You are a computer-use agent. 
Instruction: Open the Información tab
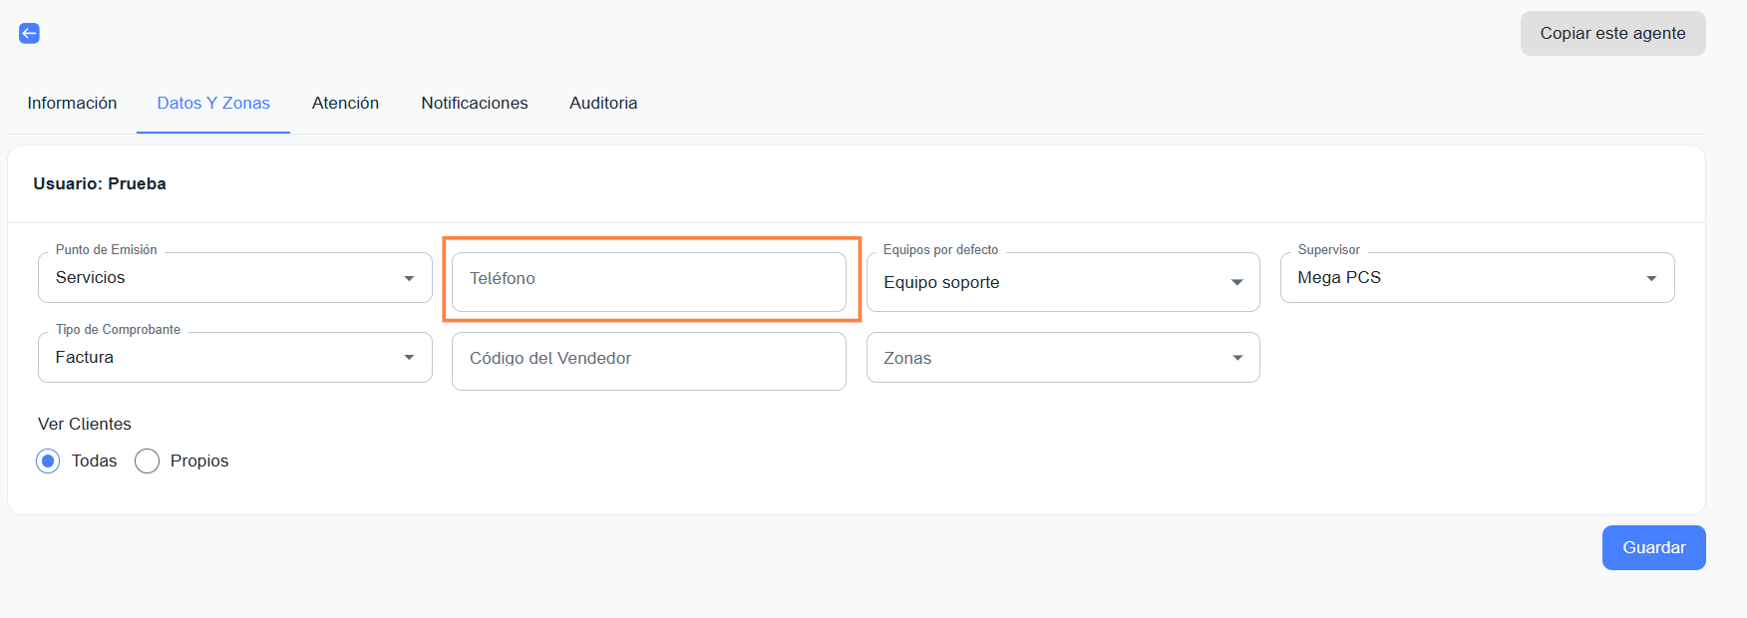point(72,103)
